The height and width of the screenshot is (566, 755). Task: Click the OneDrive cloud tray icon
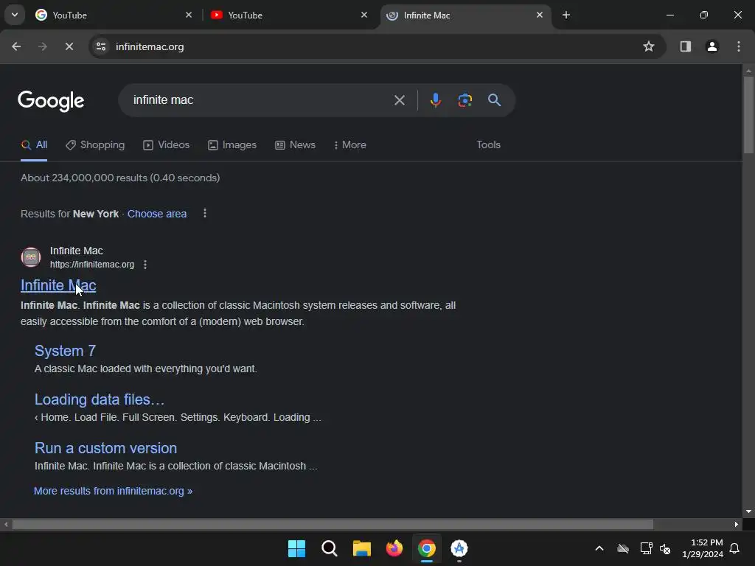point(623,548)
